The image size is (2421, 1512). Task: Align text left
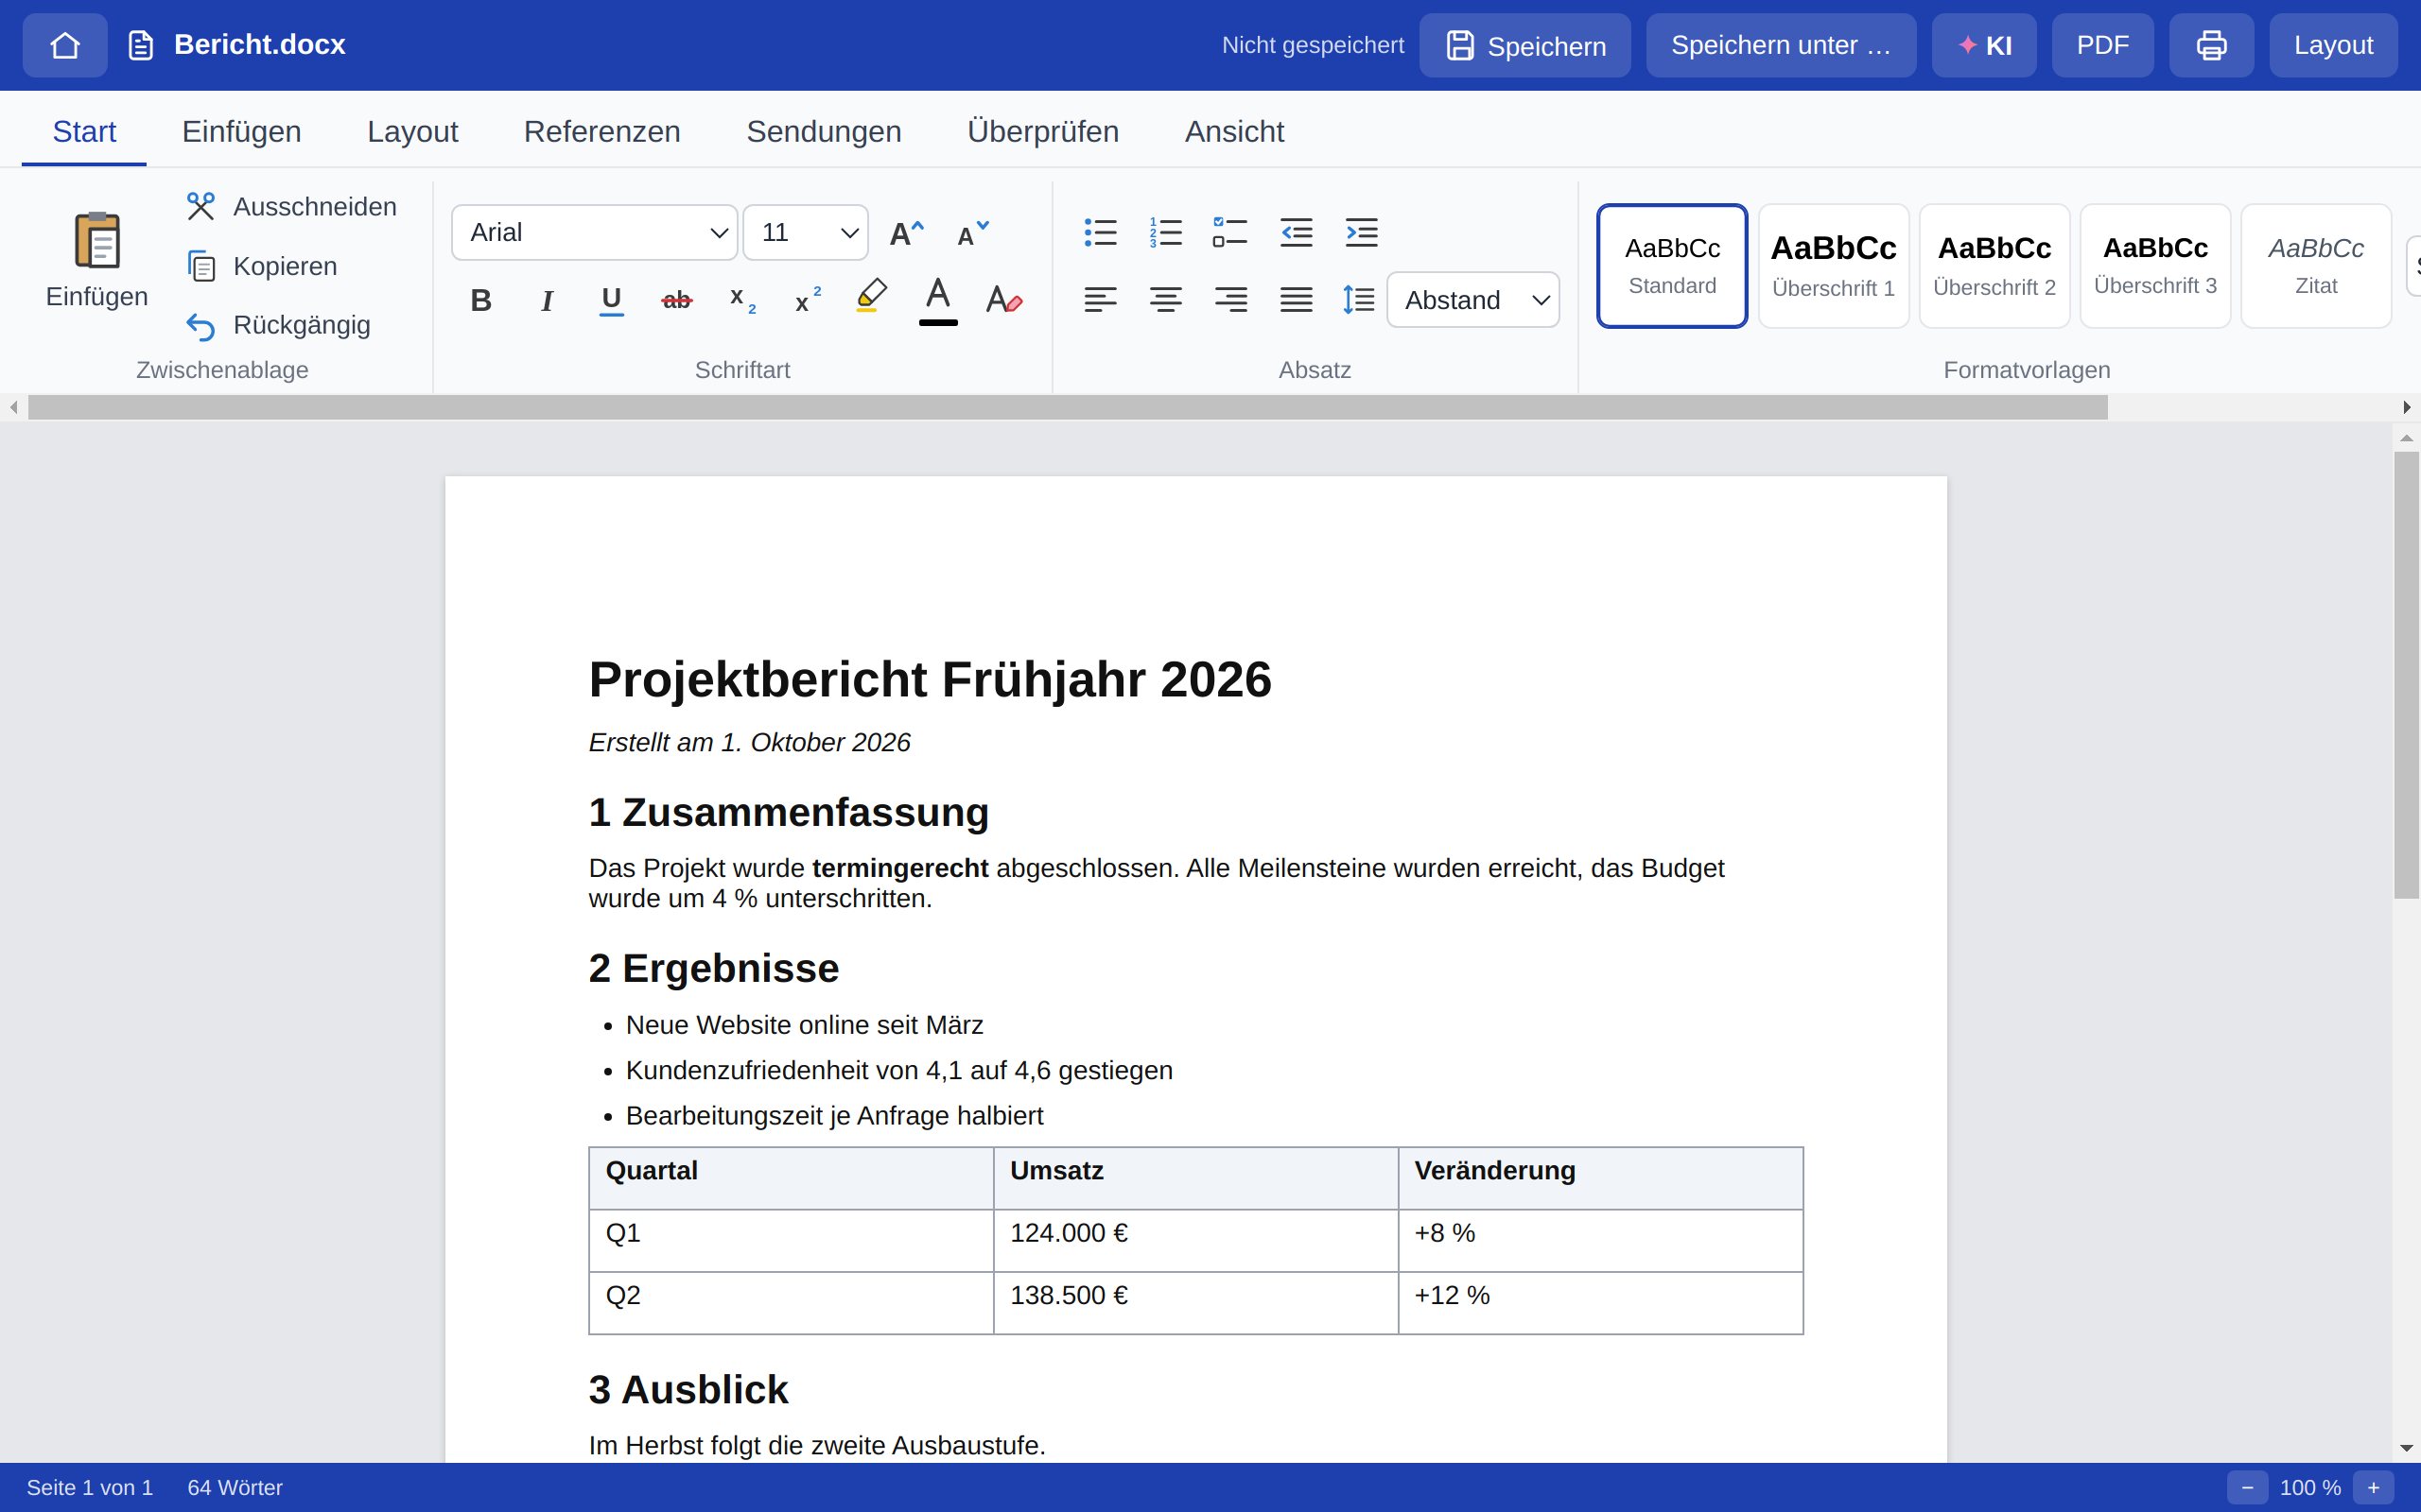[x=1101, y=300]
